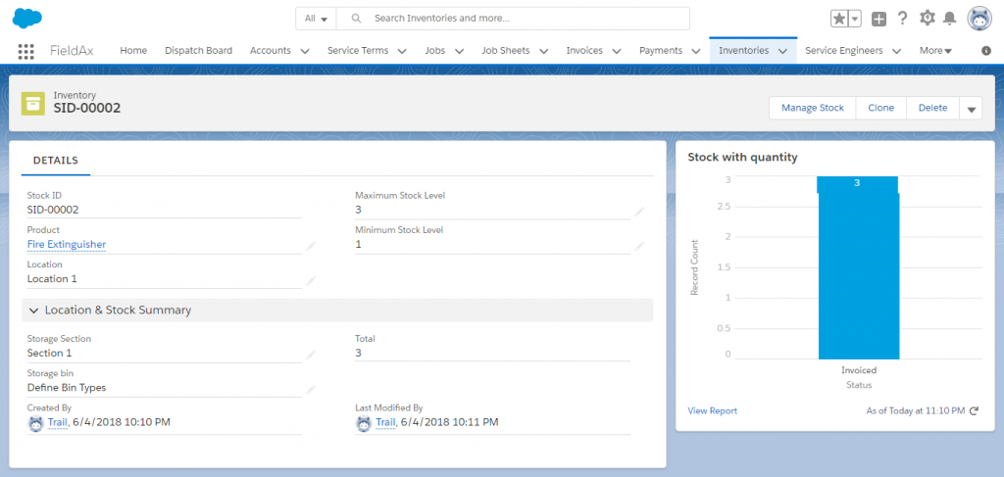Open the Service Terms tab
Viewport: 1004px width, 477px height.
358,51
